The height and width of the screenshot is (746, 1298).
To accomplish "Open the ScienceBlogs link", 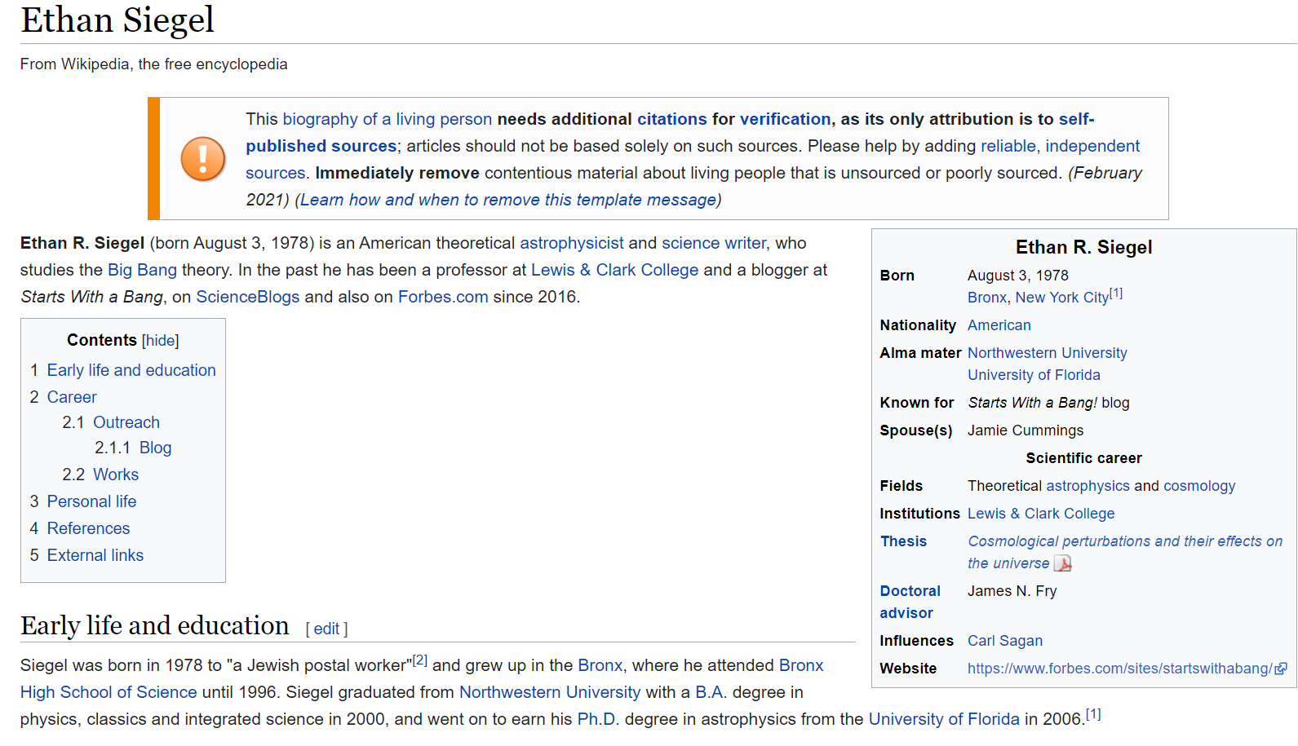I will pyautogui.click(x=248, y=297).
